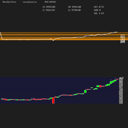This screenshot has width=128, height=128.
Task: Click the 'munafasutra.in' site label
Action: pos(30,2)
